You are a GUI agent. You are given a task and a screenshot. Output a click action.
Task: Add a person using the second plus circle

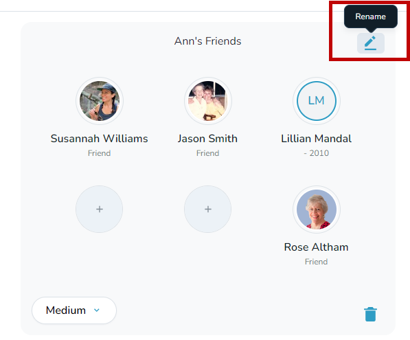[208, 209]
